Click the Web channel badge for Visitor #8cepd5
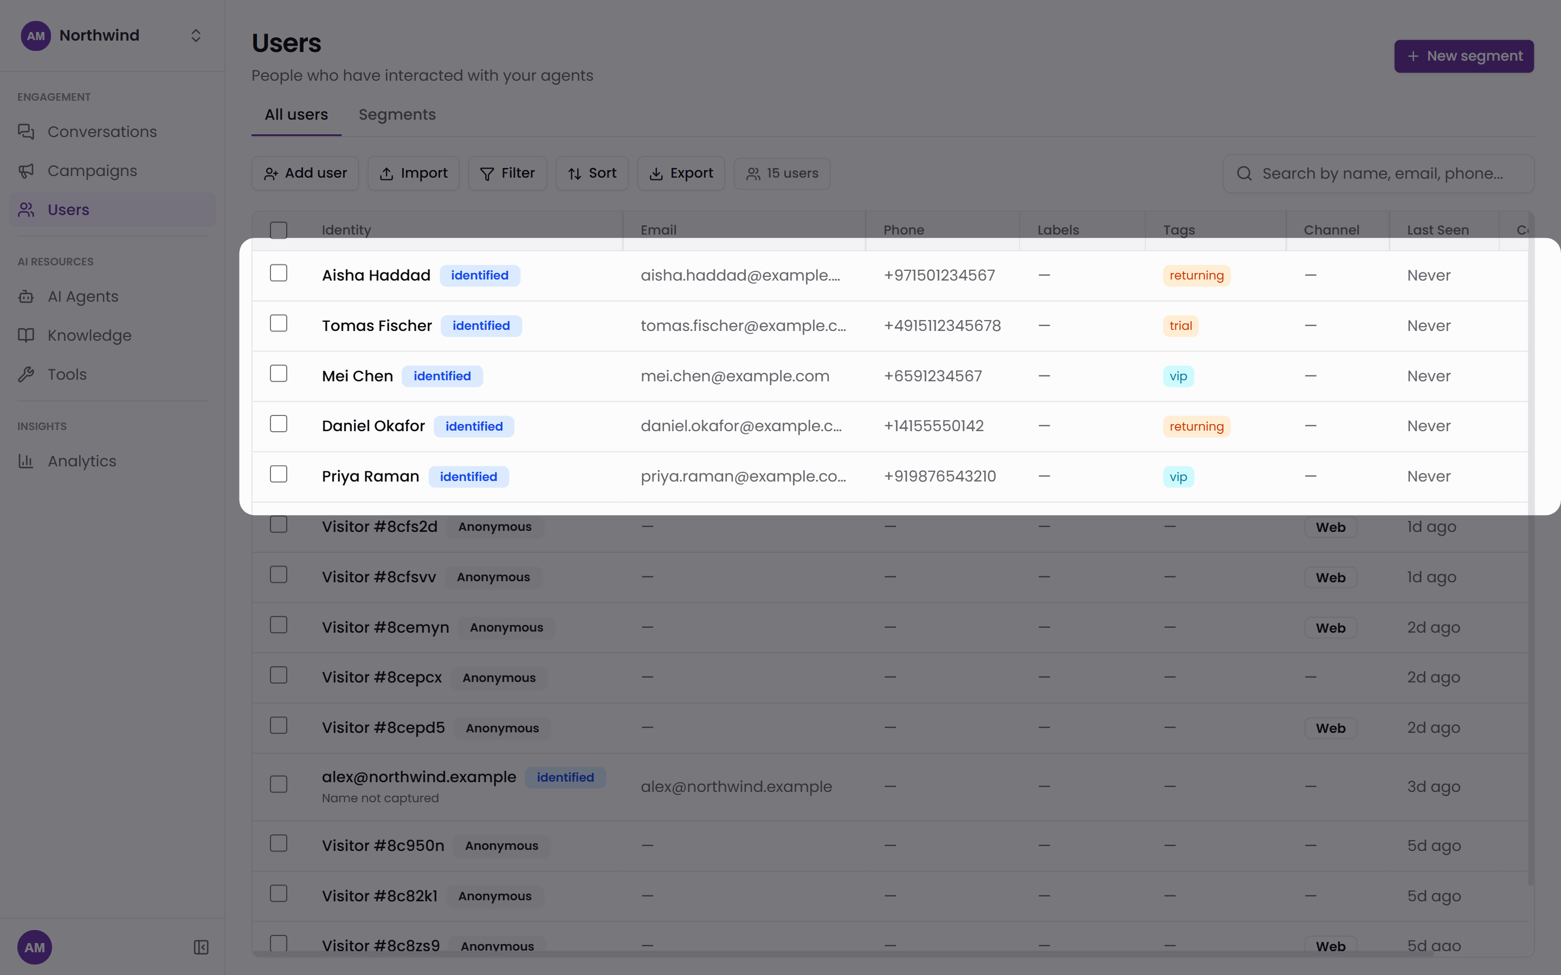1561x975 pixels. click(1331, 728)
